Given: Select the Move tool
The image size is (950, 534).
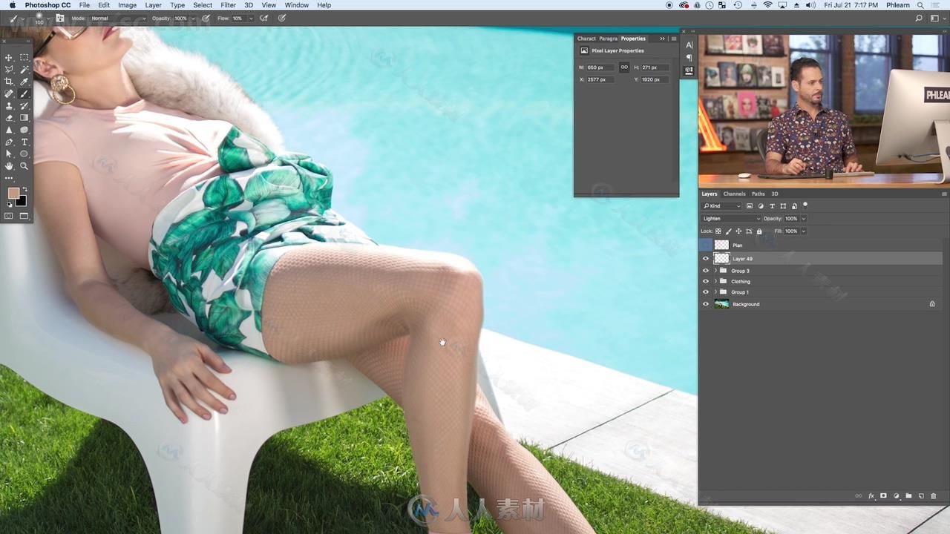Looking at the screenshot, I should (x=9, y=57).
